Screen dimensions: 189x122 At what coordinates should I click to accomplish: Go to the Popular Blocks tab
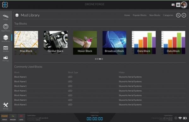point(139,15)
